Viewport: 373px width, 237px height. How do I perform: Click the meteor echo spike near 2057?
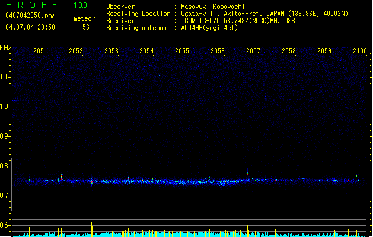[x=248, y=173]
